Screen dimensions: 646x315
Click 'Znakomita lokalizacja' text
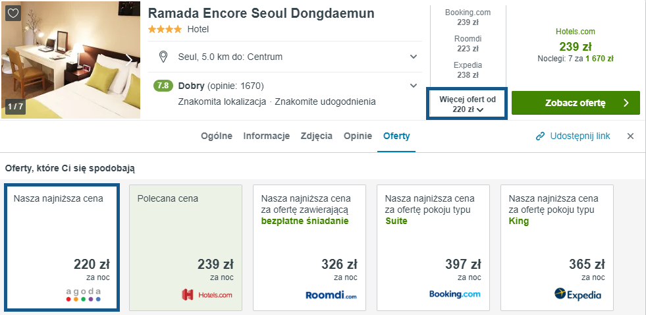coord(222,101)
